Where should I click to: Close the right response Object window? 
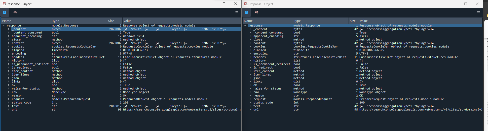click(477, 4)
